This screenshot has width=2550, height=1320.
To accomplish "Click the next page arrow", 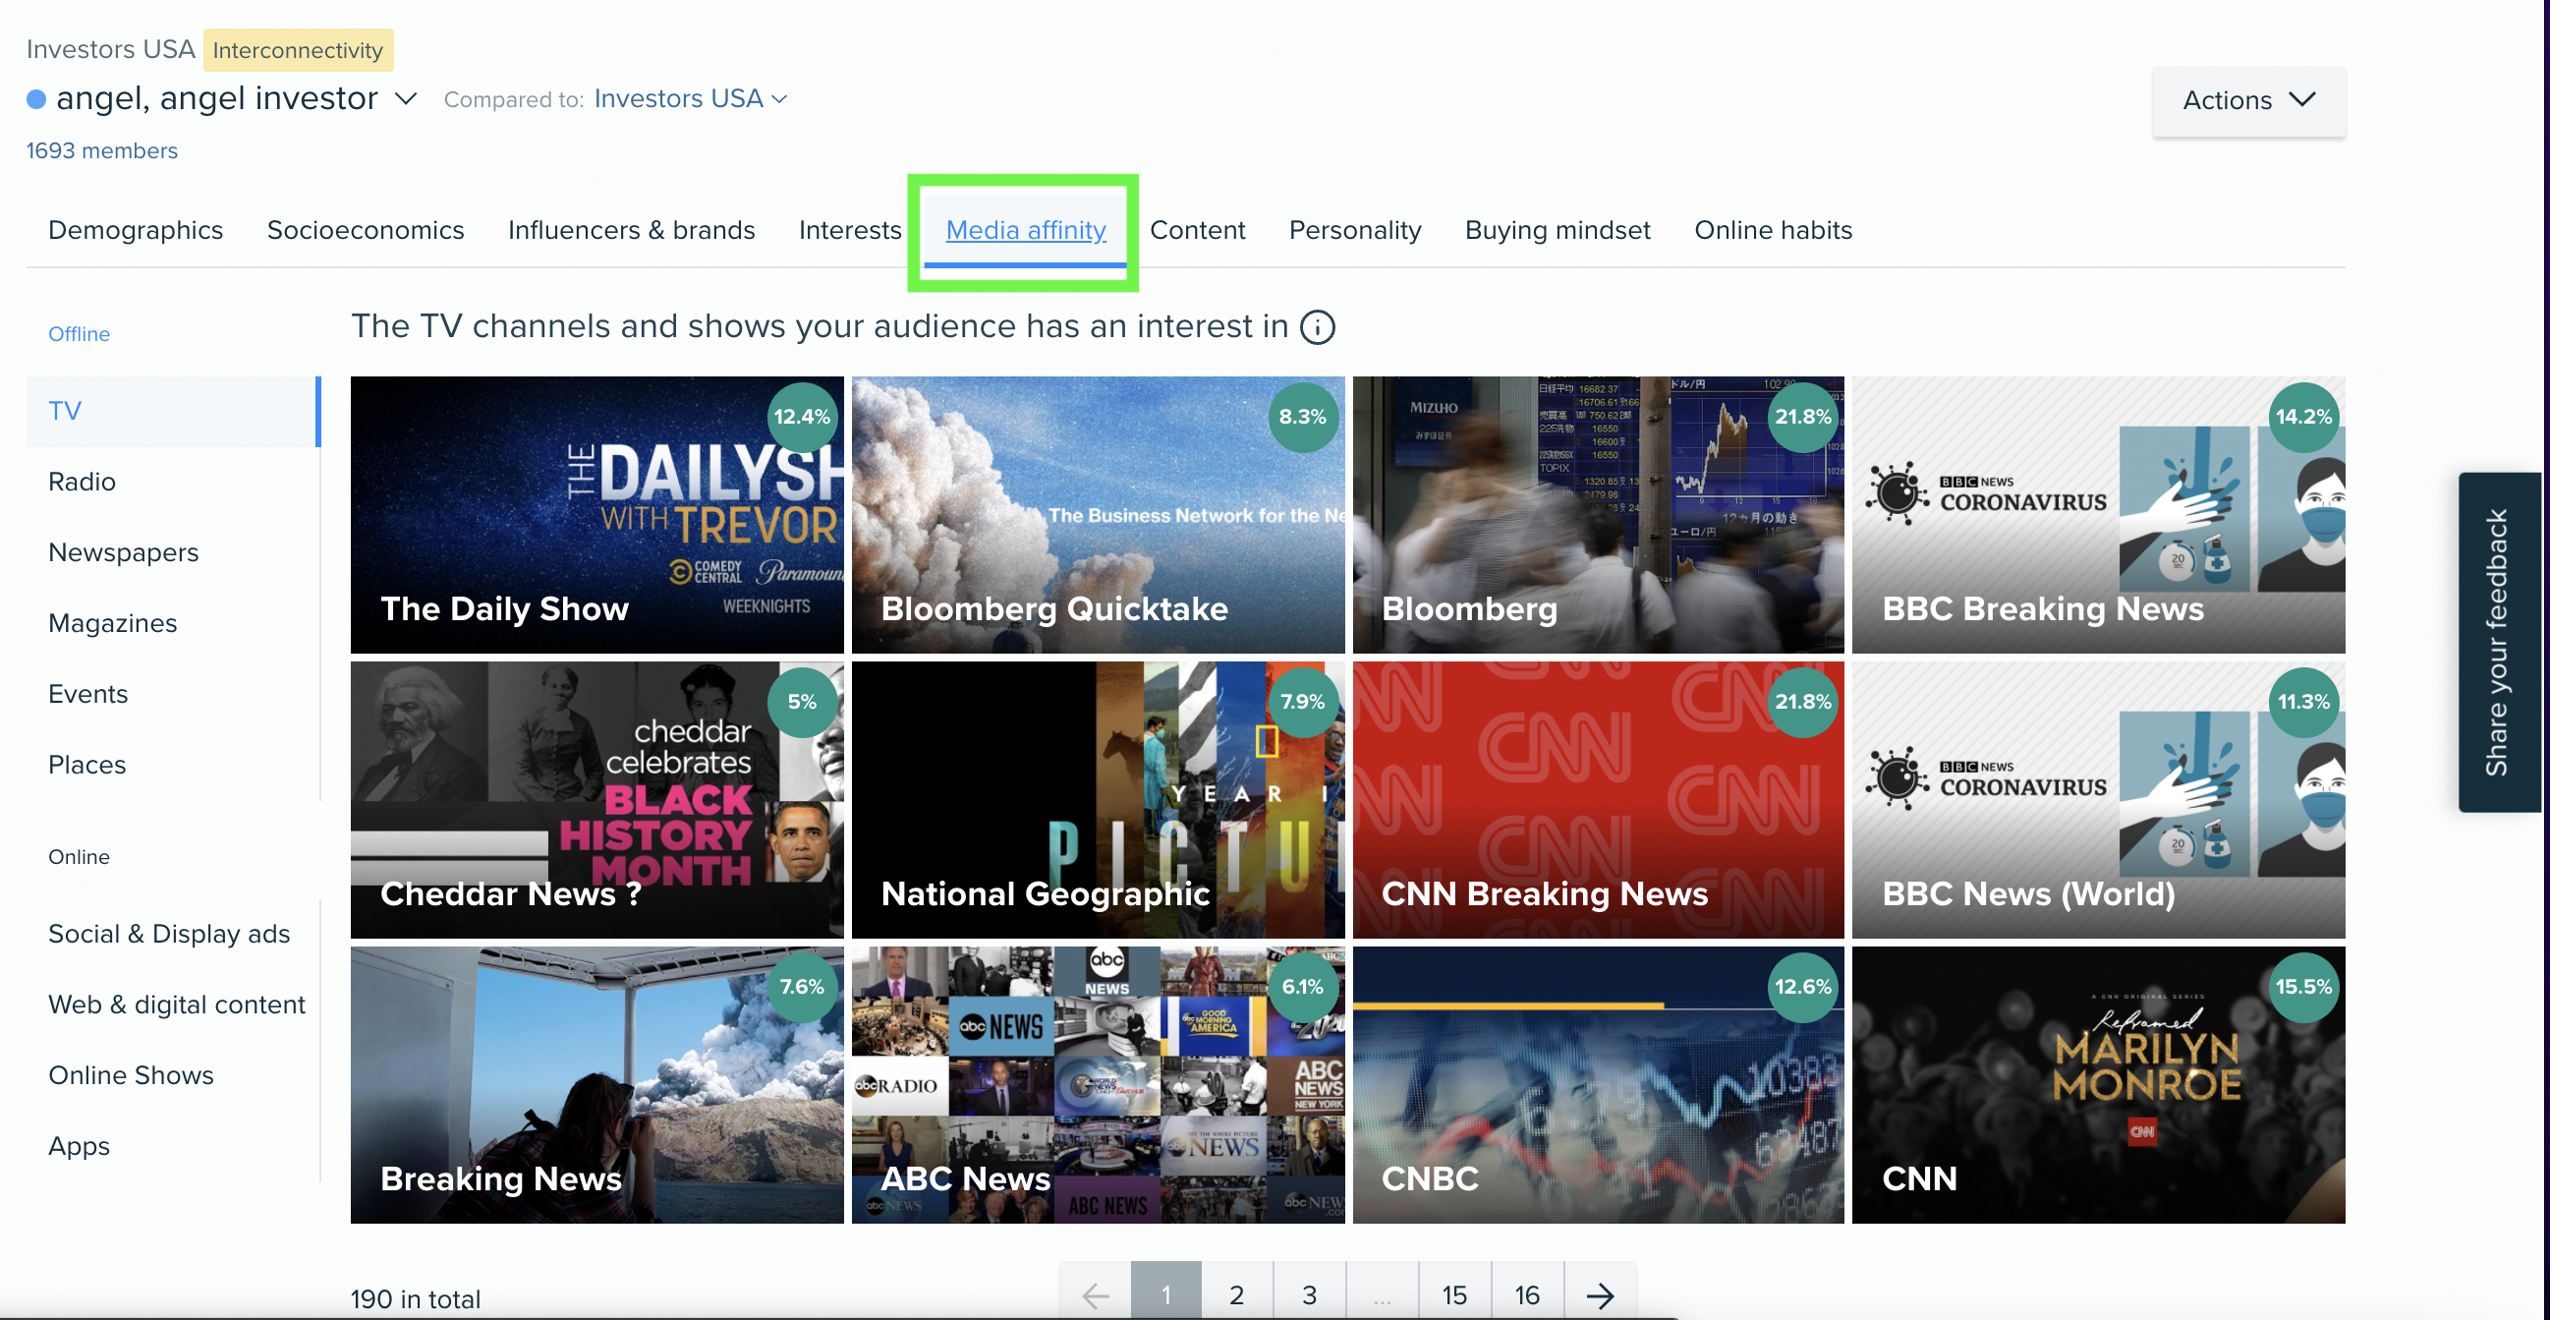I will coord(1600,1294).
